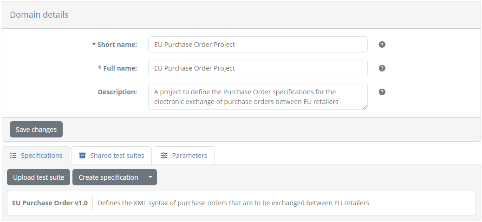Click the help icon beside Description
482x222 pixels.
pyautogui.click(x=382, y=92)
